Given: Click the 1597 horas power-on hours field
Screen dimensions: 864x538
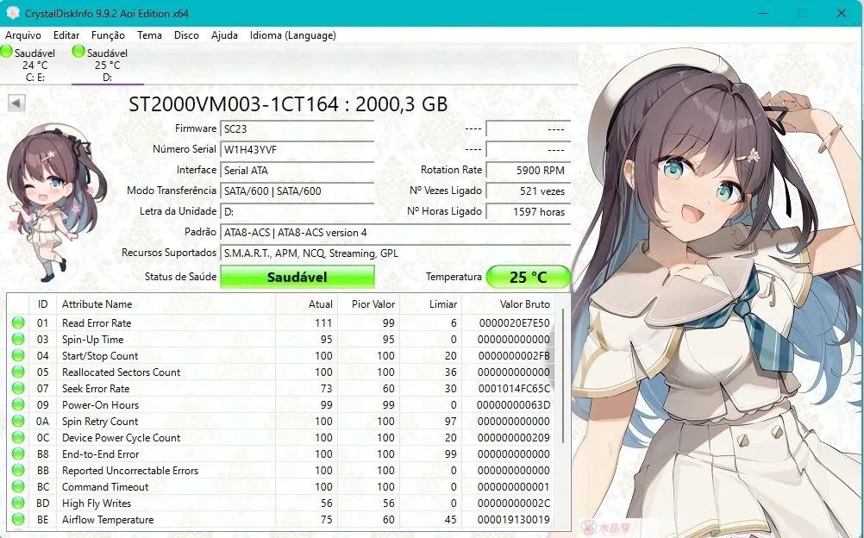Looking at the screenshot, I should pyautogui.click(x=528, y=212).
